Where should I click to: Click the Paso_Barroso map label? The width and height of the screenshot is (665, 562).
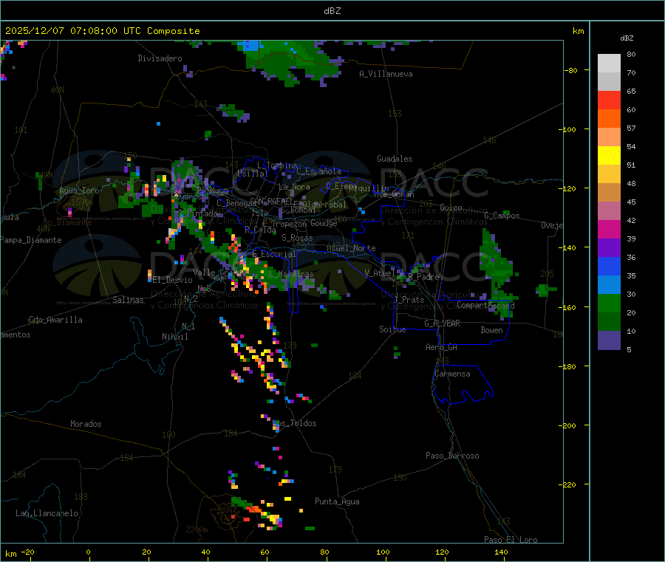coord(452,456)
